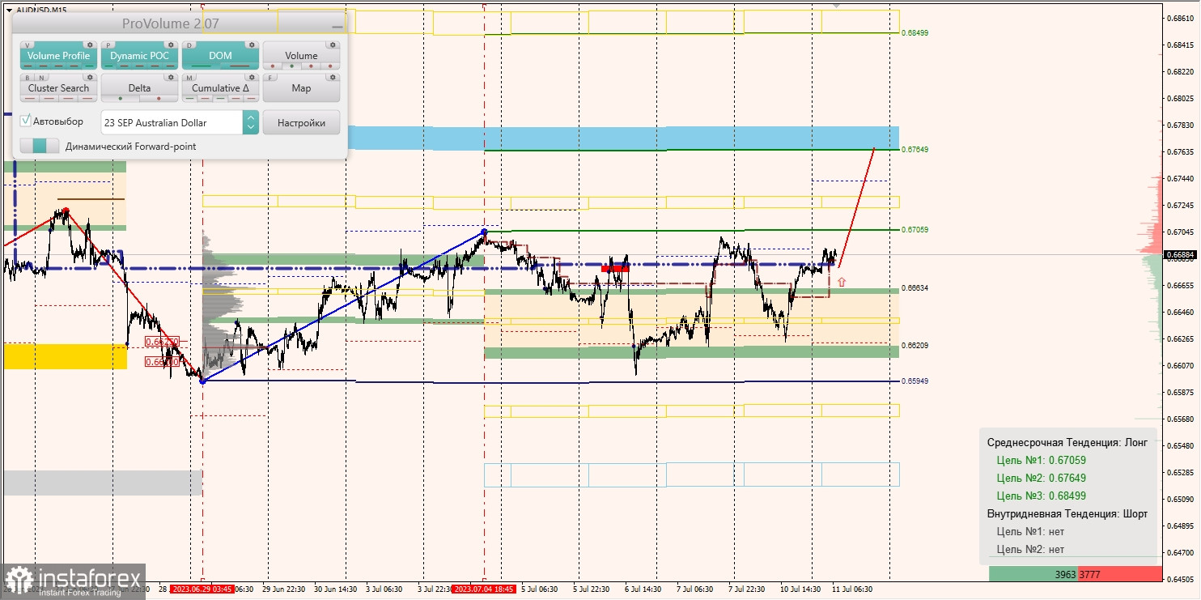Open the AUDUSD.M15 chart menu arrow
Viewport: 1201px width, 600px height.
click(8, 10)
